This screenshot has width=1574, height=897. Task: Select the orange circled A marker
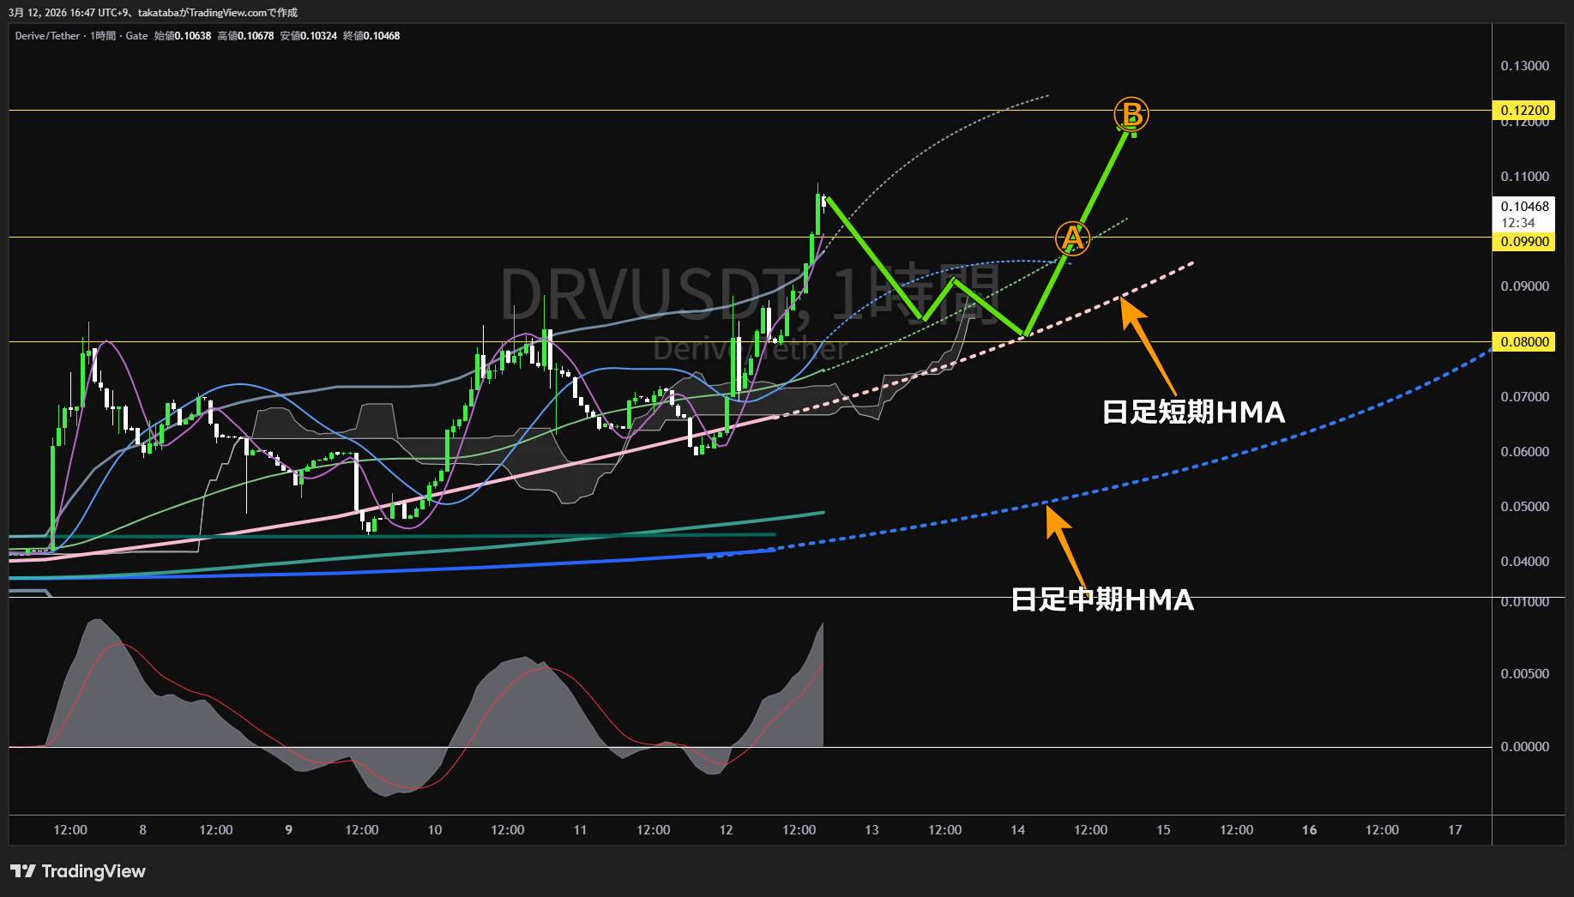click(1071, 238)
